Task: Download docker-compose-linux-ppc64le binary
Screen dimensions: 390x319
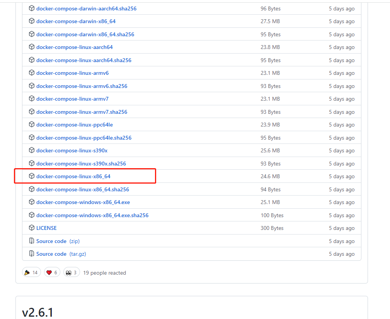Action: (74, 125)
